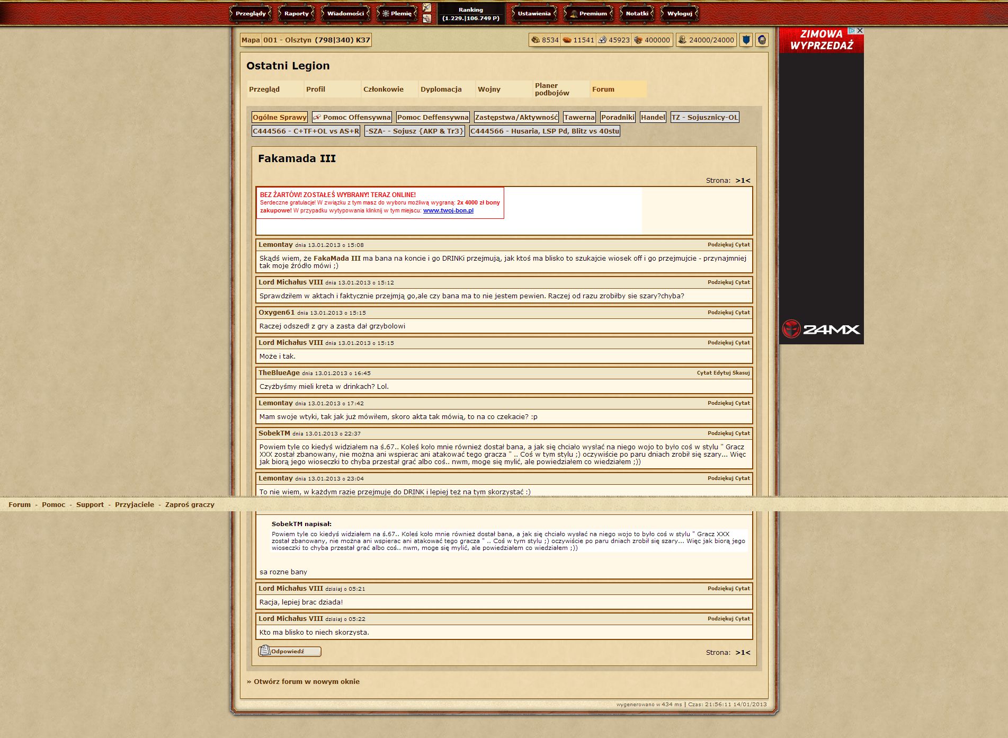Click the Odpowiedź reply notepad icon
Viewport: 1008px width, 738px height.
pos(265,651)
